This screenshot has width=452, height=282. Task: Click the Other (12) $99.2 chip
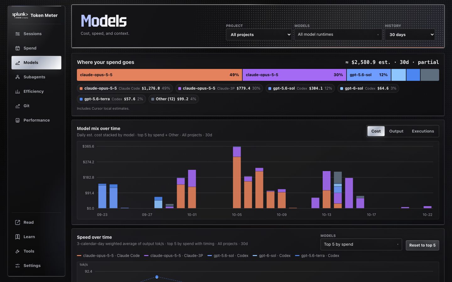(174, 99)
